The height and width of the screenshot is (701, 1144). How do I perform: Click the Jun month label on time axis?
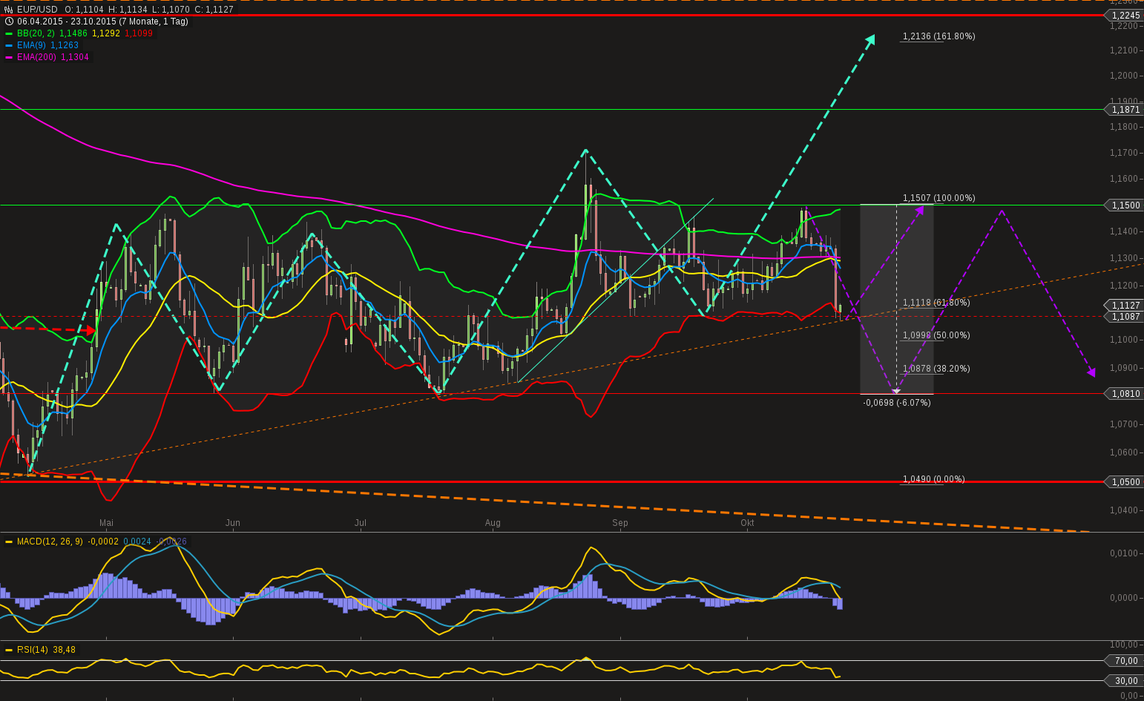tap(233, 523)
